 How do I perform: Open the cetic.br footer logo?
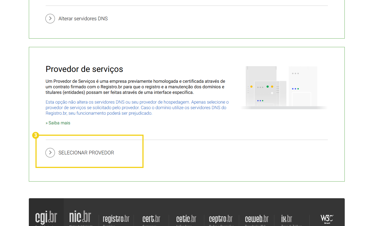[x=186, y=219]
